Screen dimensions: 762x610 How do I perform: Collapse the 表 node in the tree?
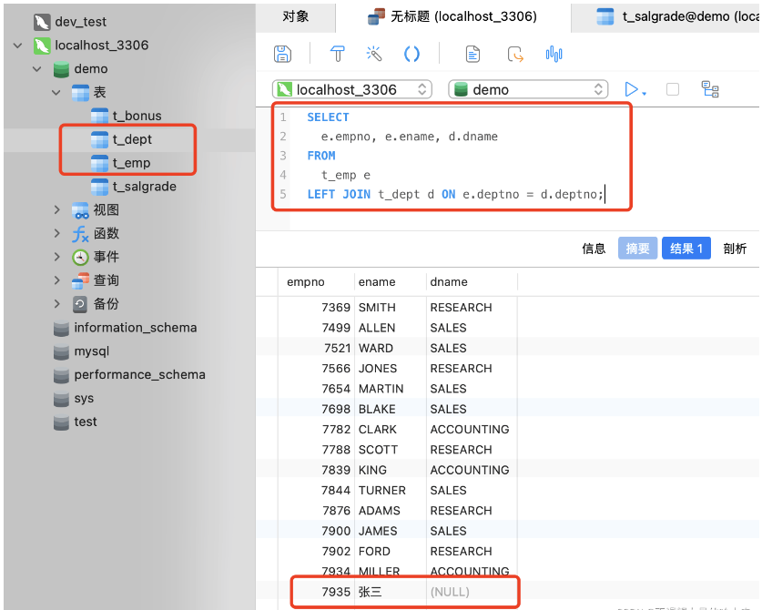[x=54, y=92]
